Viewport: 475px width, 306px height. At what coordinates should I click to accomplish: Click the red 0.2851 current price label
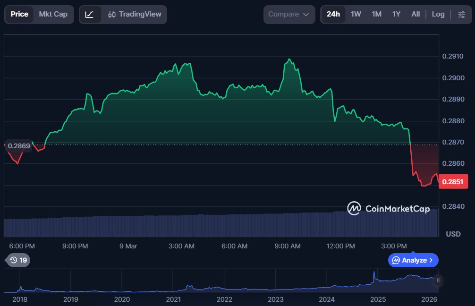coord(452,181)
